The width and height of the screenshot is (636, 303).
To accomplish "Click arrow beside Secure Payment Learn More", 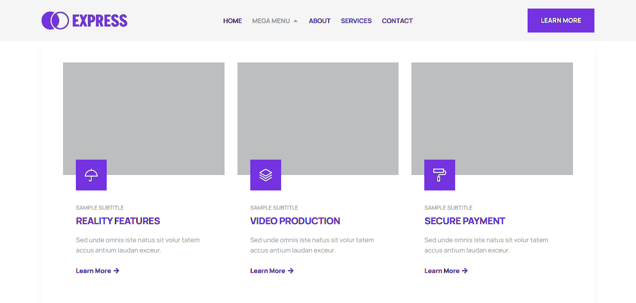I will tap(465, 271).
